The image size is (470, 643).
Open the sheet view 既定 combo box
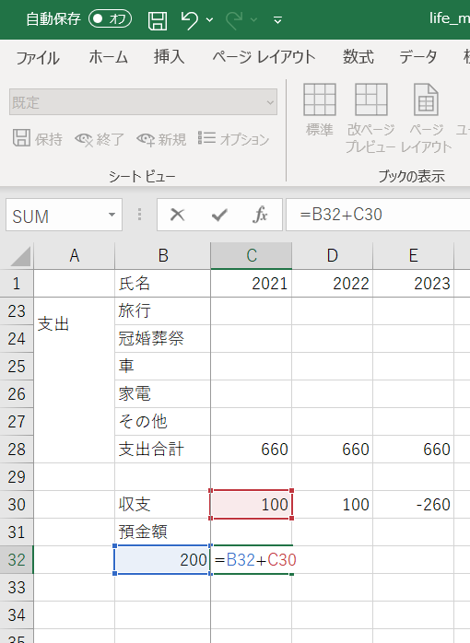[x=143, y=102]
